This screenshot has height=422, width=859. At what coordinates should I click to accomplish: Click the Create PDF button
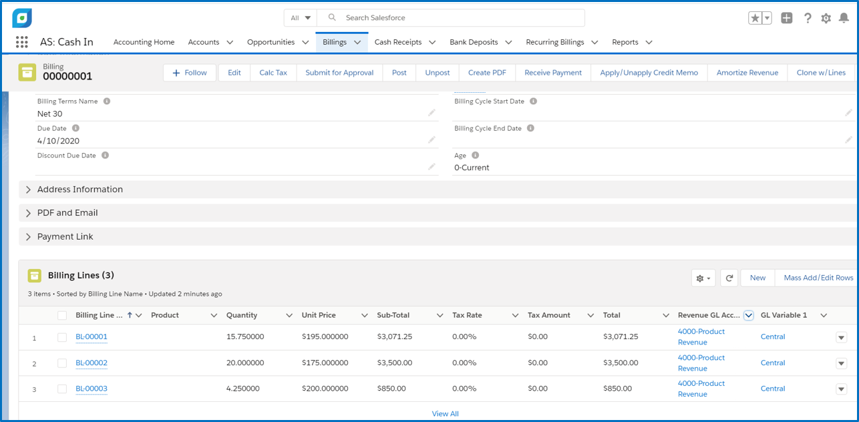point(487,73)
